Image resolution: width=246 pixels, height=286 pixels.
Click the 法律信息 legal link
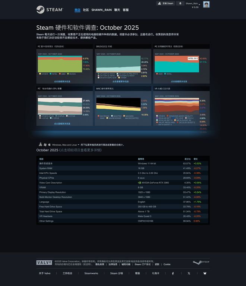113,264
